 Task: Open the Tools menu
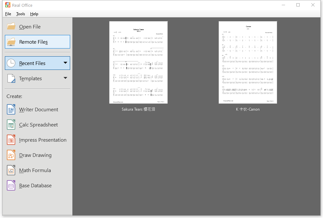pyautogui.click(x=20, y=14)
